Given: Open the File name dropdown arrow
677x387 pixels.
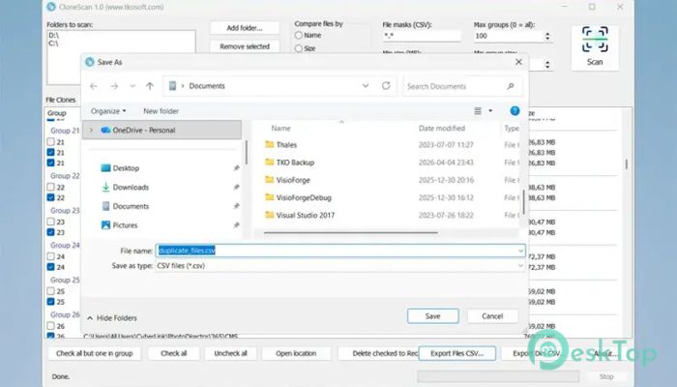Looking at the screenshot, I should point(520,251).
